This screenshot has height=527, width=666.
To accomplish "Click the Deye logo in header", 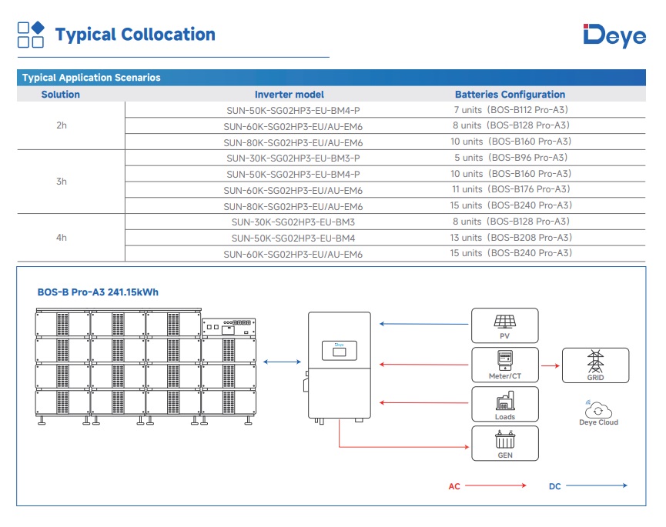I will click(614, 35).
